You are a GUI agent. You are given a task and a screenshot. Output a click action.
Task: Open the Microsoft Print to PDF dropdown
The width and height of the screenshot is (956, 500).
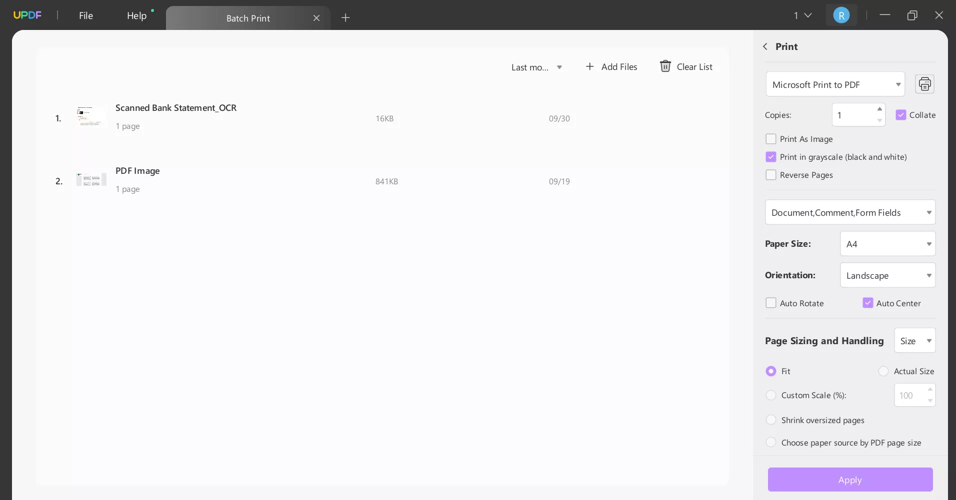pyautogui.click(x=835, y=84)
